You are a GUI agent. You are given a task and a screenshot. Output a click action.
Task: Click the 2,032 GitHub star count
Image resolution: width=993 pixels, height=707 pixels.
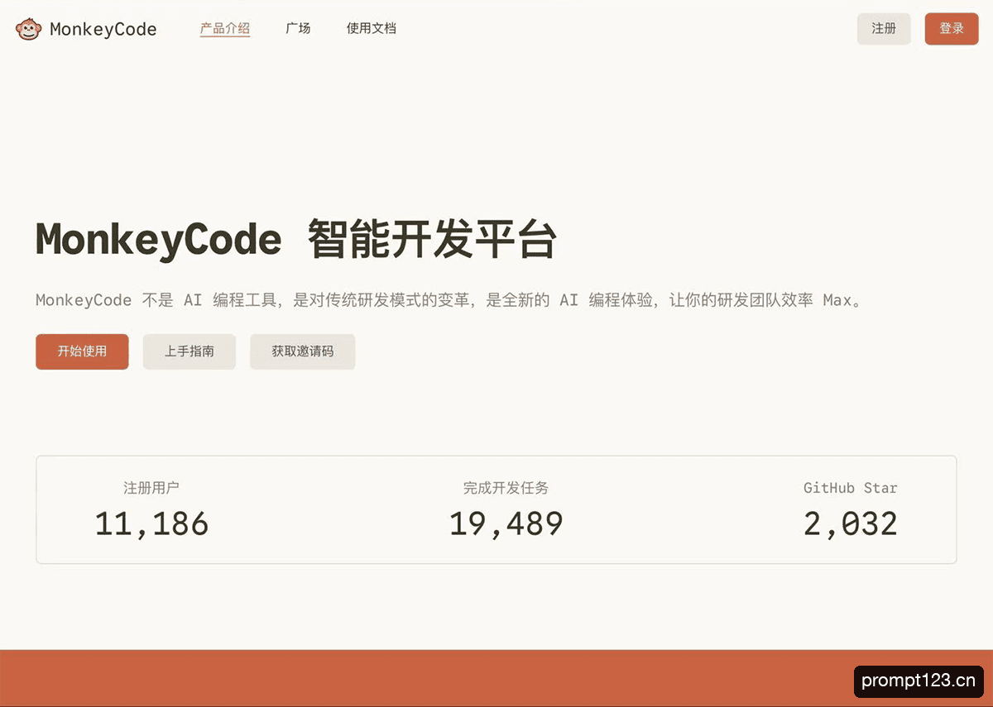pyautogui.click(x=851, y=524)
